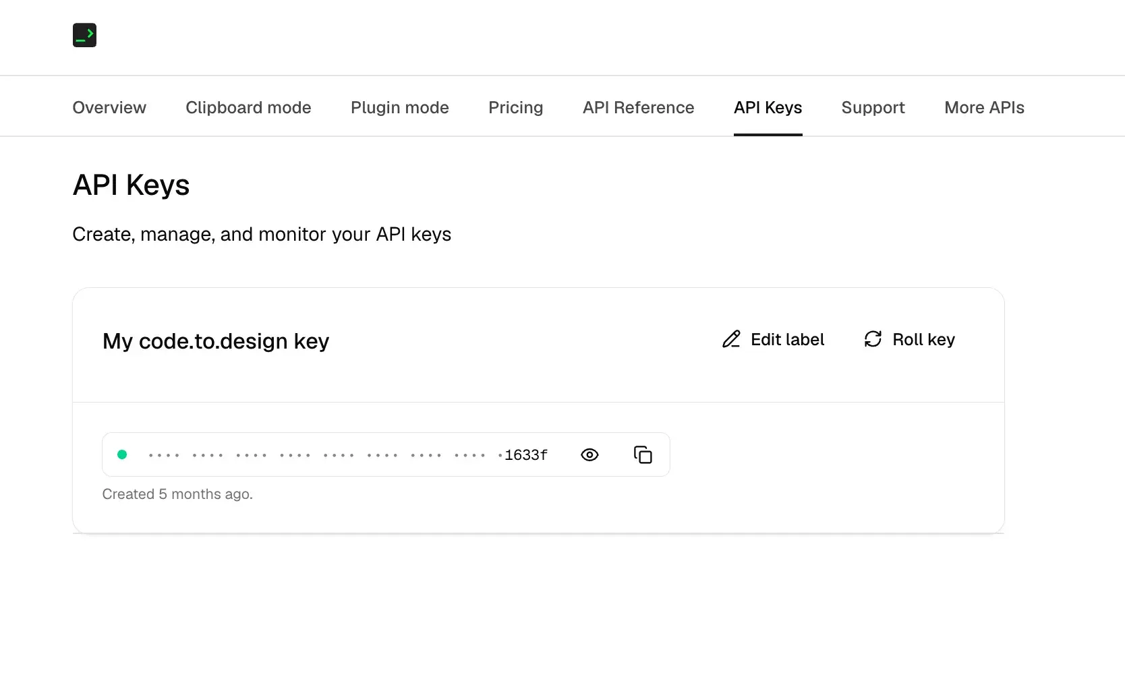Viewport: 1125px width, 677px height.
Task: Click the "API Keys" page heading
Action: tap(131, 185)
